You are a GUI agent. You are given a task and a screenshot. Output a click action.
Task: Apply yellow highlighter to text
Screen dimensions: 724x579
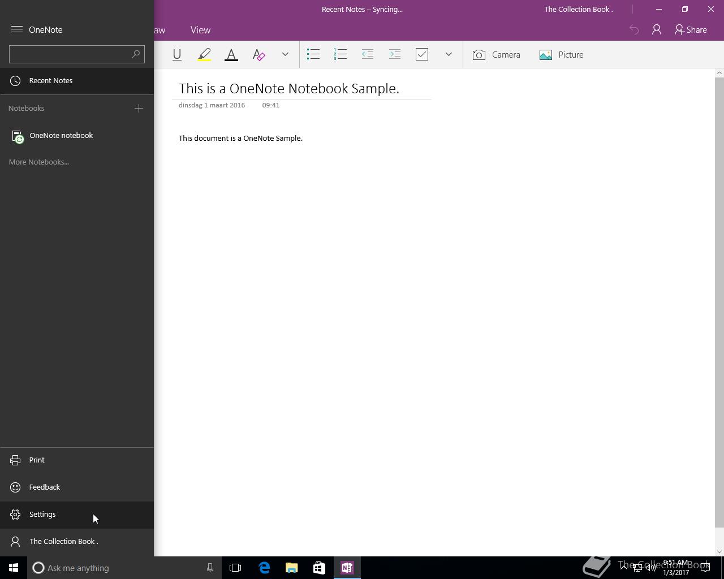point(204,55)
